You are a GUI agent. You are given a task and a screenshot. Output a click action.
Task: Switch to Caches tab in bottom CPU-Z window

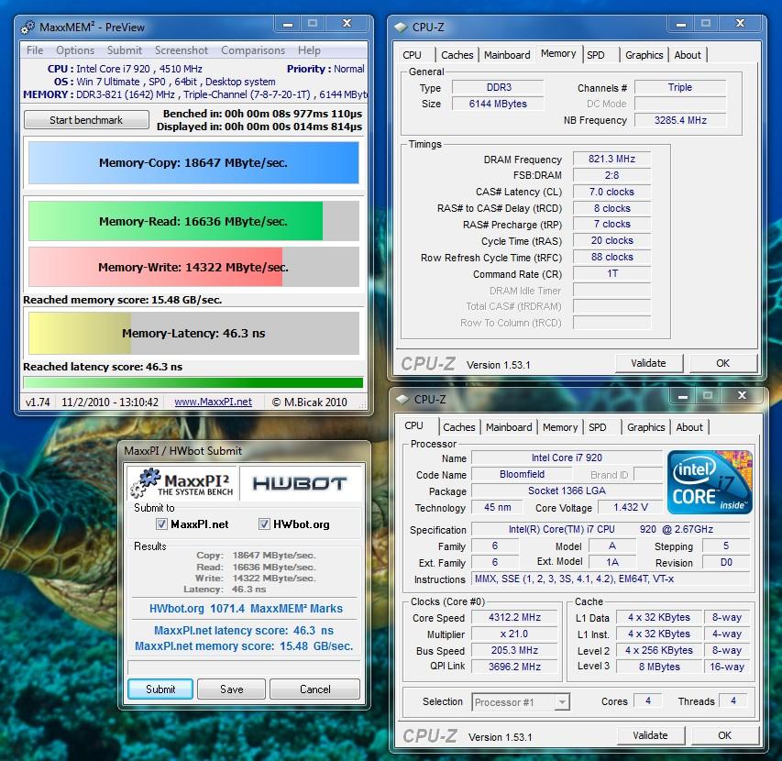tap(459, 427)
